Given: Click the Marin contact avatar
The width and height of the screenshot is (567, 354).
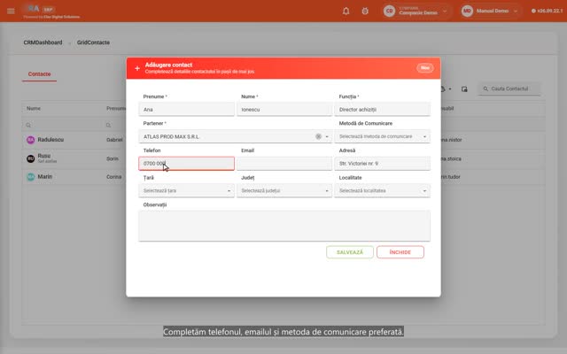Looking at the screenshot, I should coord(31,177).
